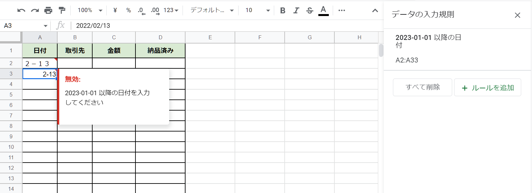Toggle italic formatting

pyautogui.click(x=296, y=10)
